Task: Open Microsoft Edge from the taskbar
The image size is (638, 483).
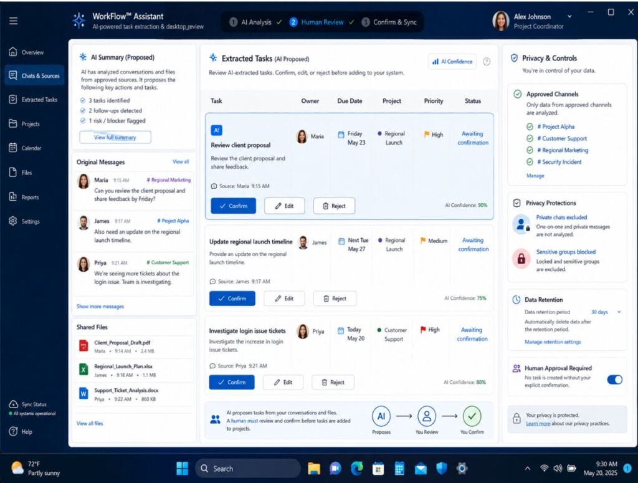Action: click(x=357, y=468)
